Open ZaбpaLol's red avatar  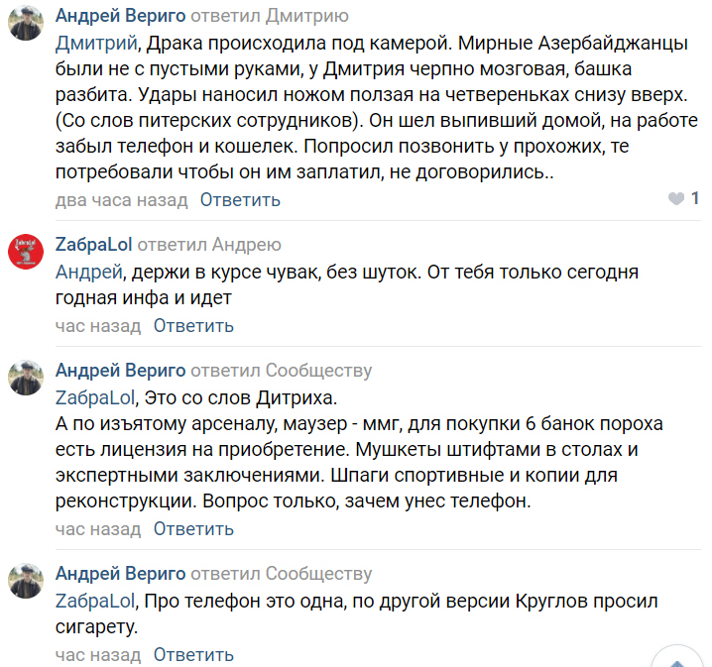pyautogui.click(x=26, y=252)
